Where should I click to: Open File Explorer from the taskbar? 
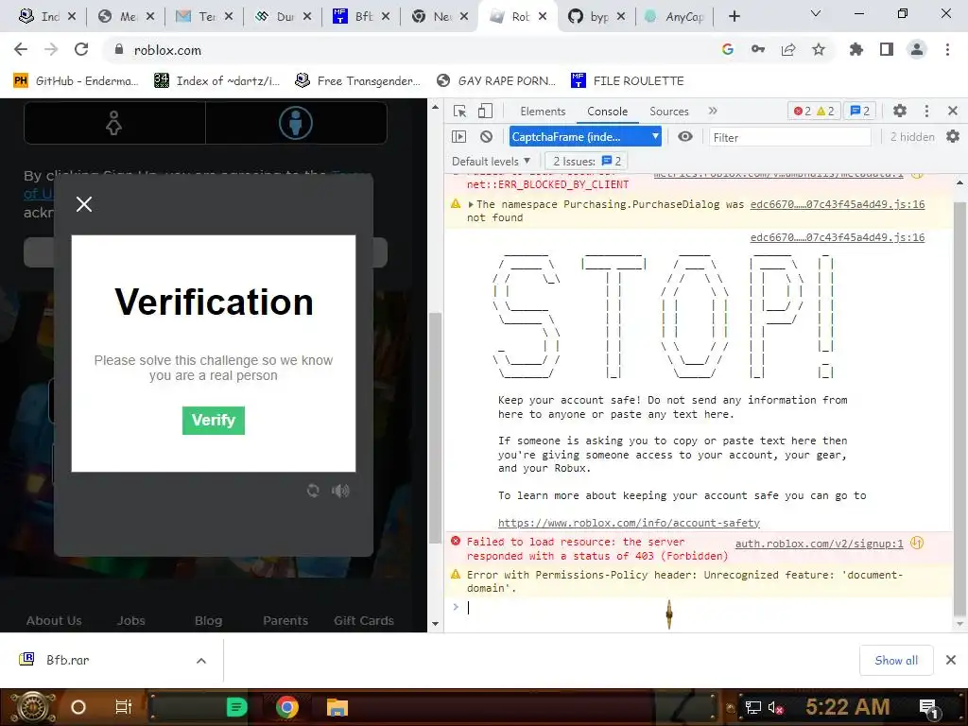(337, 707)
